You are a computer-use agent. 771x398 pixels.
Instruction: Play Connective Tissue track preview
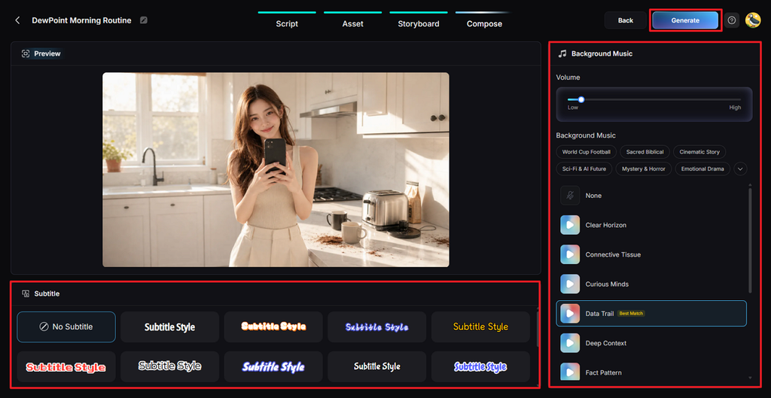coord(570,254)
